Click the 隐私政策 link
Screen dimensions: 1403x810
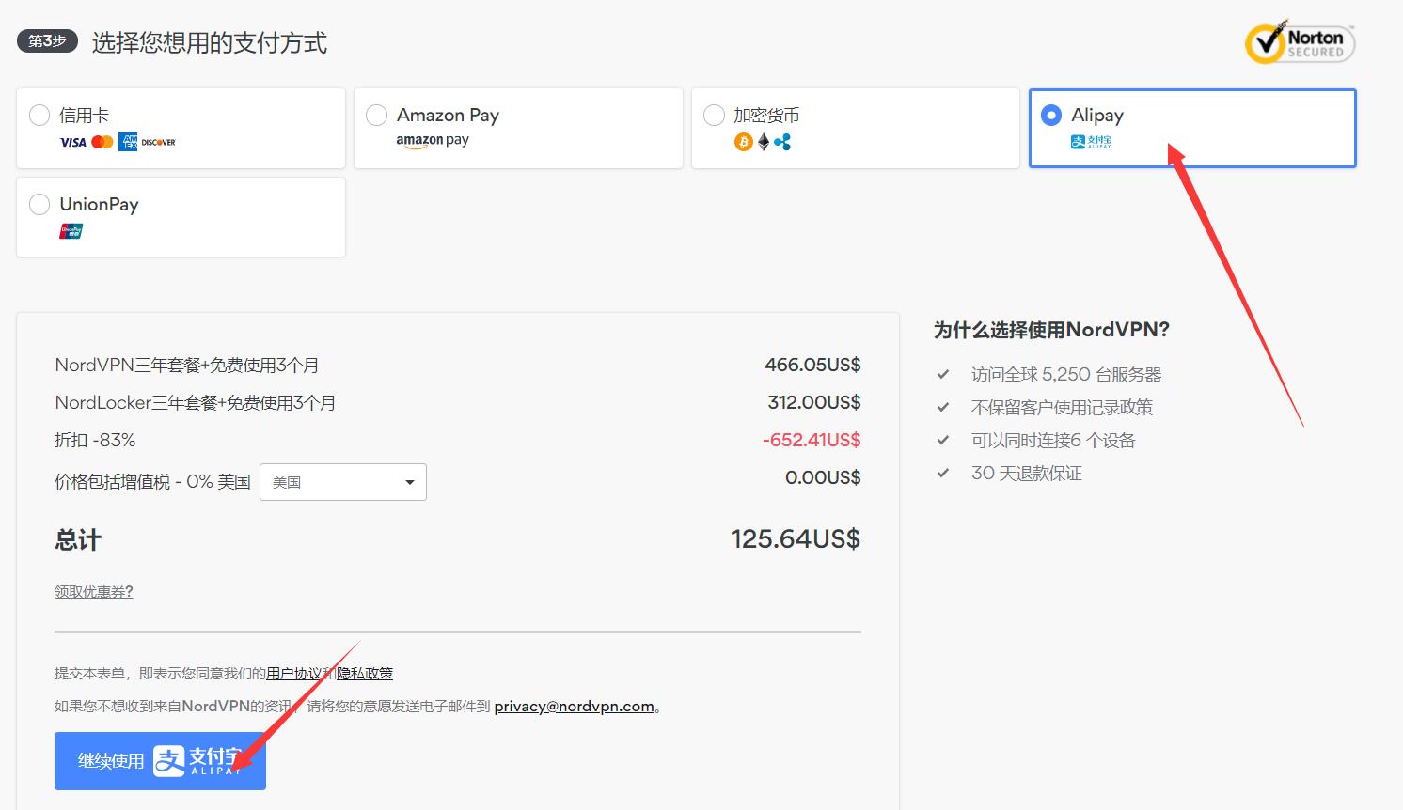[367, 673]
